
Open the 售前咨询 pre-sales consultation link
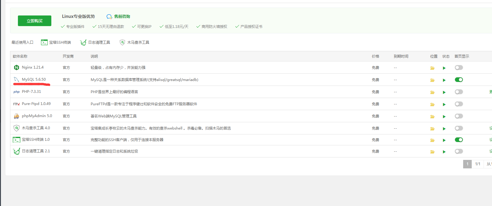coord(118,16)
